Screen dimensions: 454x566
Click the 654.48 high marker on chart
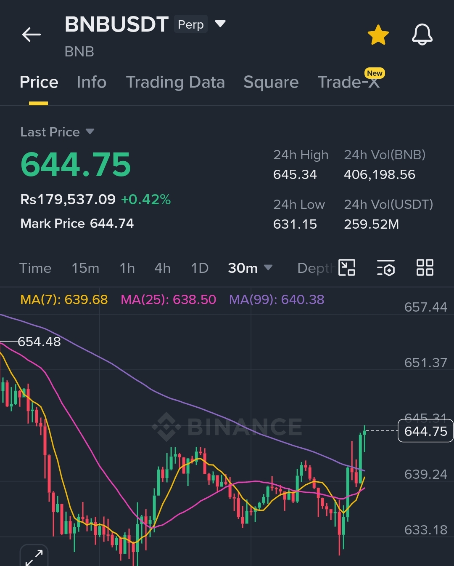(x=39, y=342)
